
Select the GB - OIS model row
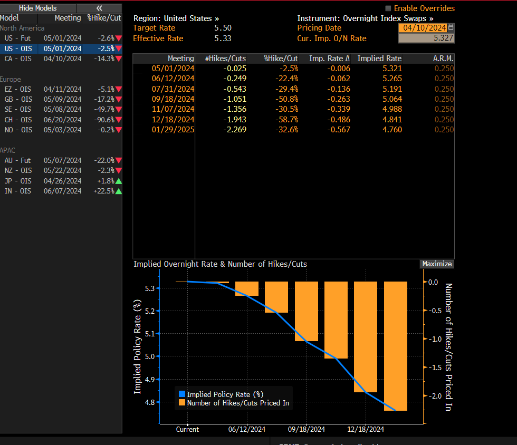61,99
